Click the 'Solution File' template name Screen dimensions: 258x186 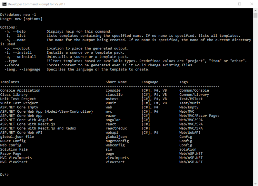[x=14, y=149]
